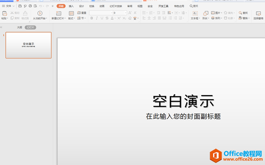
Task: Open the Start (开始) tab
Action: point(61,6)
